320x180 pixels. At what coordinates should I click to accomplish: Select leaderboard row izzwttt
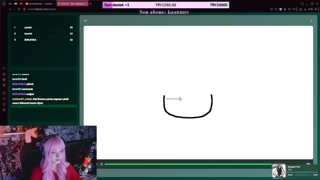[x=43, y=33]
